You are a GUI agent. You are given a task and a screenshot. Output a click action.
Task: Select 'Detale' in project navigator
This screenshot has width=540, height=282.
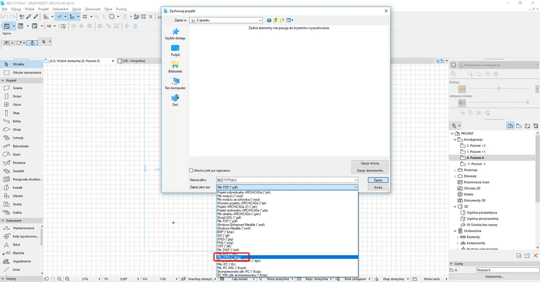[x=469, y=194]
